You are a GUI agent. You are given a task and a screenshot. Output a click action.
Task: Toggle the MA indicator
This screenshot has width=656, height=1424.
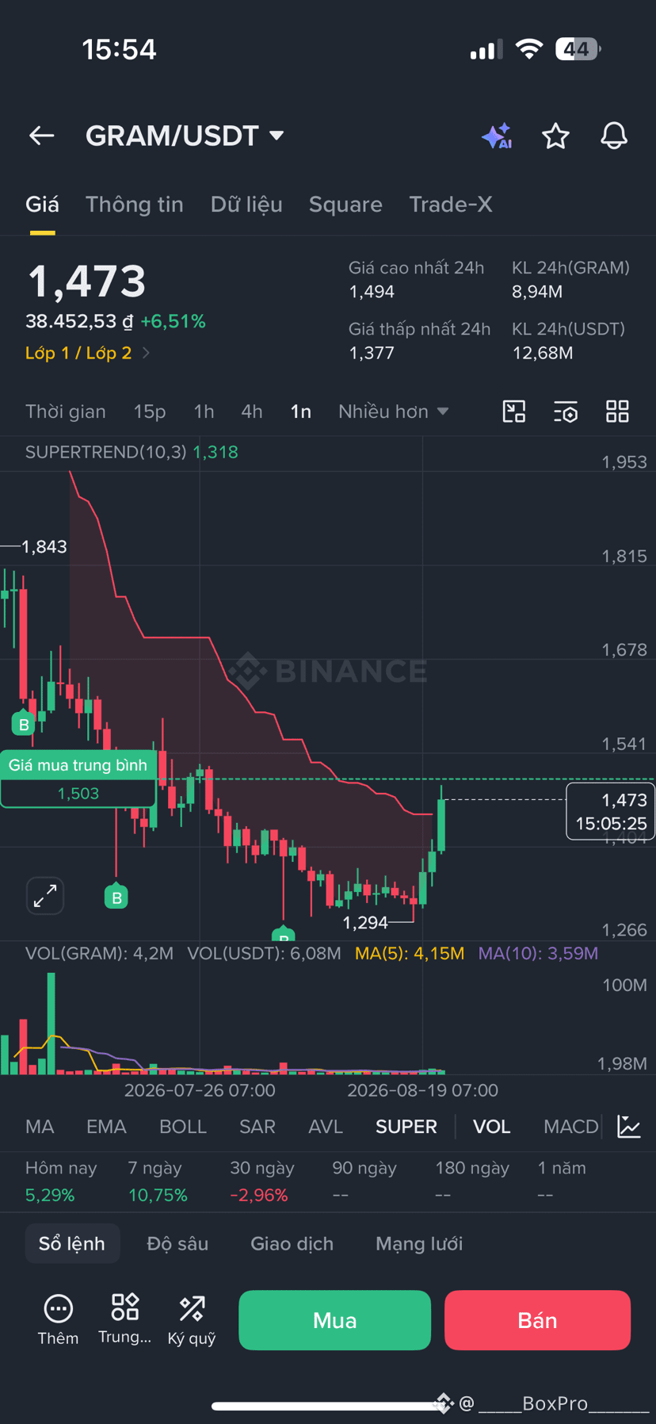(x=40, y=1127)
